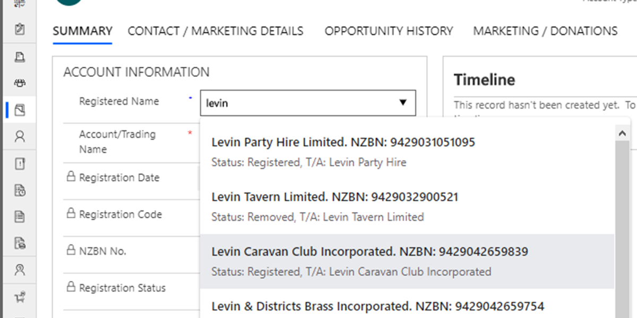637x318 pixels.
Task: Click the Registration Date label
Action: click(119, 178)
